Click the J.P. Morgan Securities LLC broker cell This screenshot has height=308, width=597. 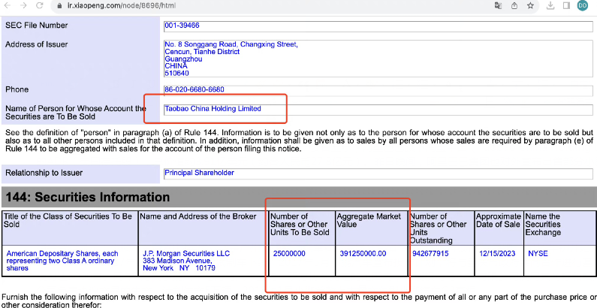[x=204, y=261]
